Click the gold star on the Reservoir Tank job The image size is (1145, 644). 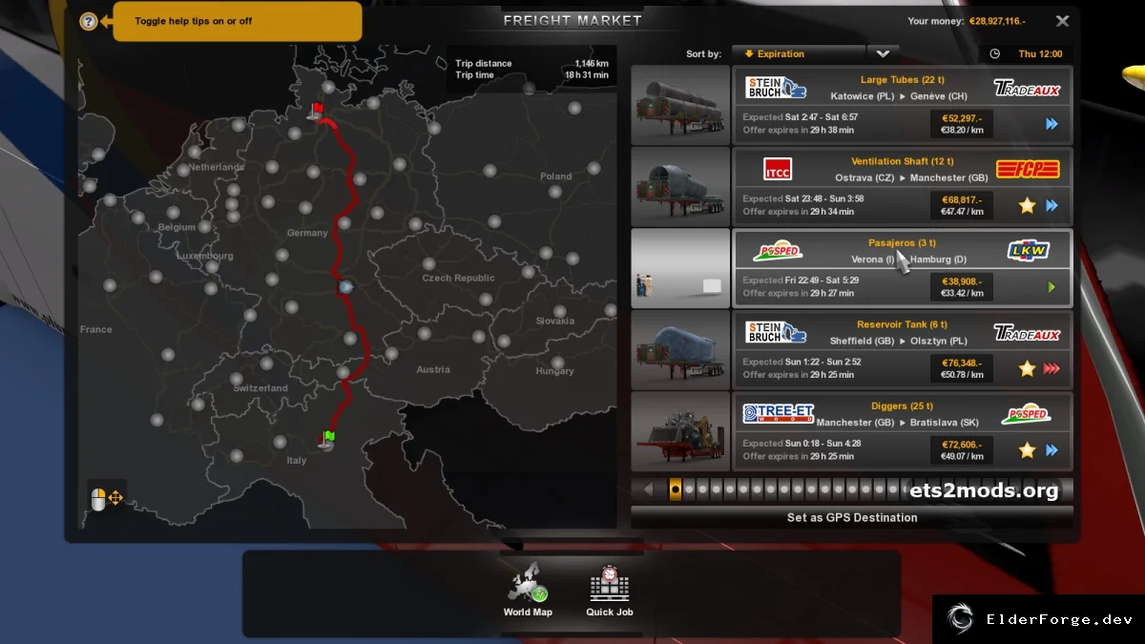(x=1027, y=368)
